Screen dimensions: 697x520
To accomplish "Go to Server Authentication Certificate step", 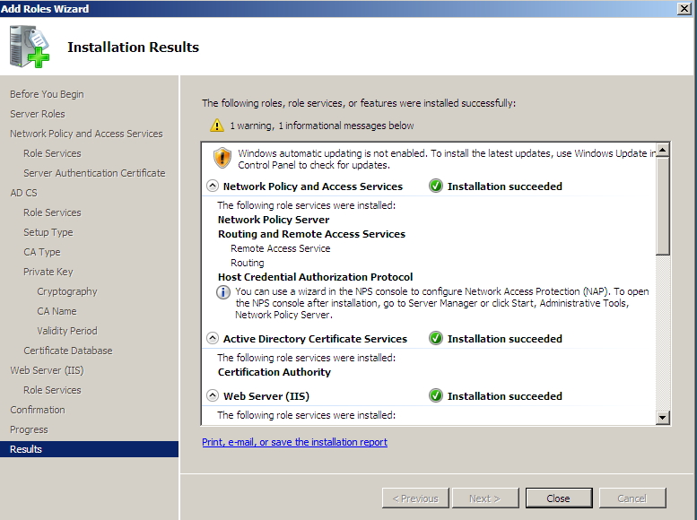I will click(x=94, y=173).
